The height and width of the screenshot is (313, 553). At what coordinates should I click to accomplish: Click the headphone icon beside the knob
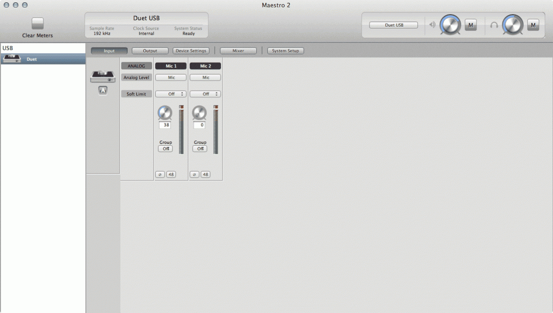(494, 25)
